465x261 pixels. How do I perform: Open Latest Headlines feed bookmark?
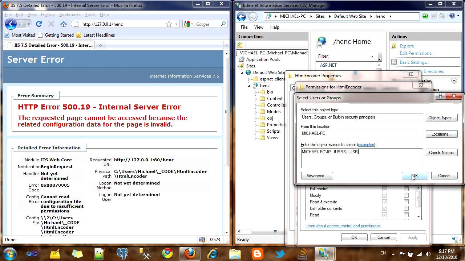pyautogui.click(x=96, y=35)
